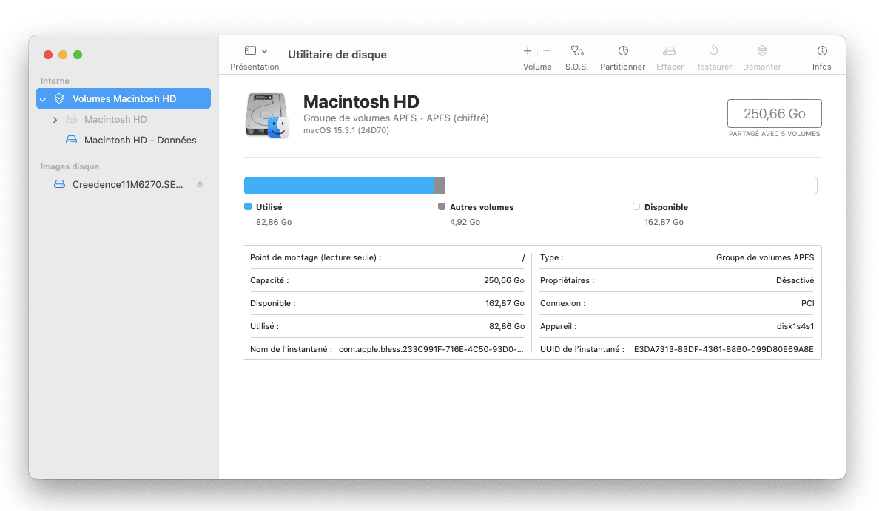This screenshot has width=879, height=511.
Task: Click the Partitionner toolbar label
Action: [623, 67]
